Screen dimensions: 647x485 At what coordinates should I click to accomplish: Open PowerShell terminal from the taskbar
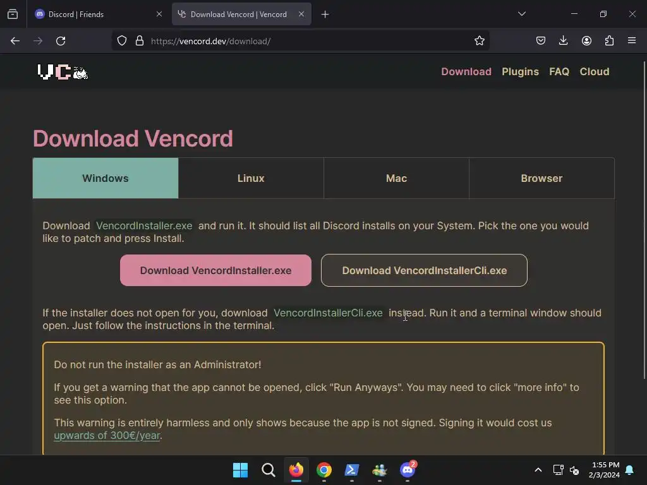[351, 470]
